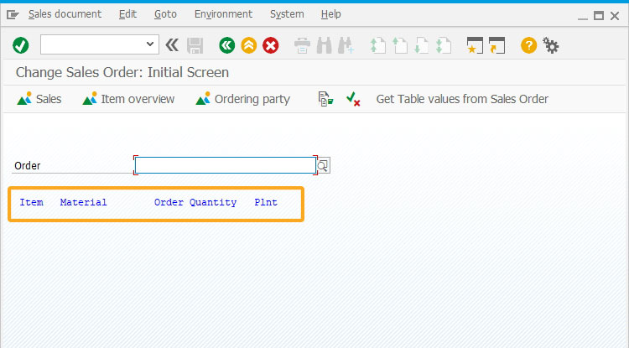Click the green Enter checkmark icon
This screenshot has height=348, width=629.
pyautogui.click(x=20, y=45)
